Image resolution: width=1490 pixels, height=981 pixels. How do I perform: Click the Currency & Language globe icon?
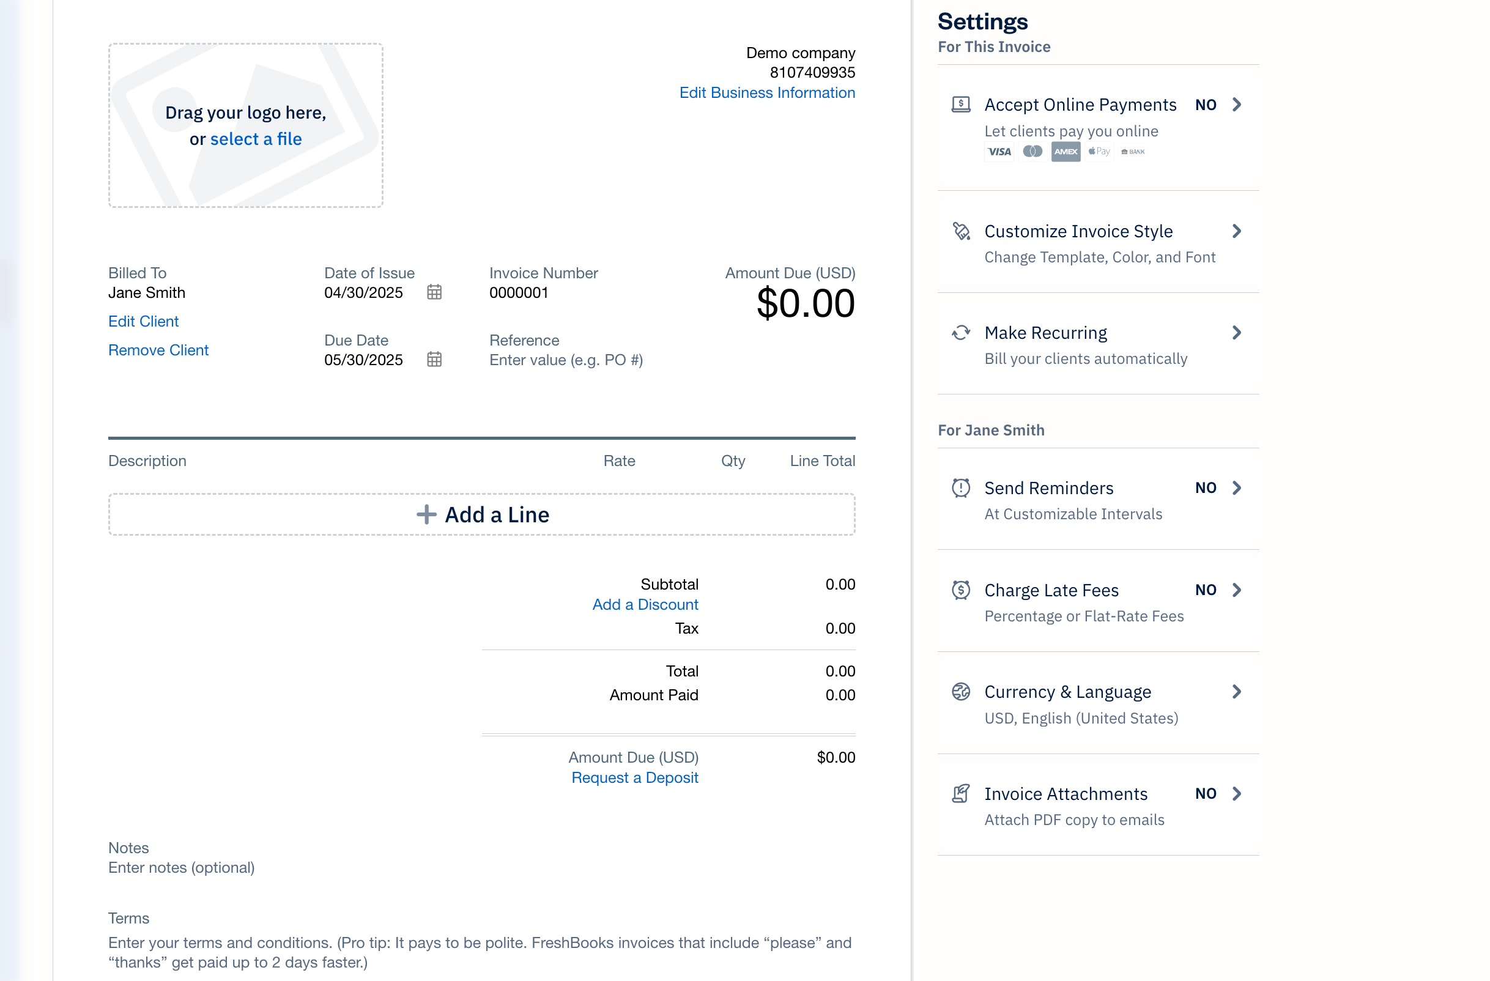[960, 691]
